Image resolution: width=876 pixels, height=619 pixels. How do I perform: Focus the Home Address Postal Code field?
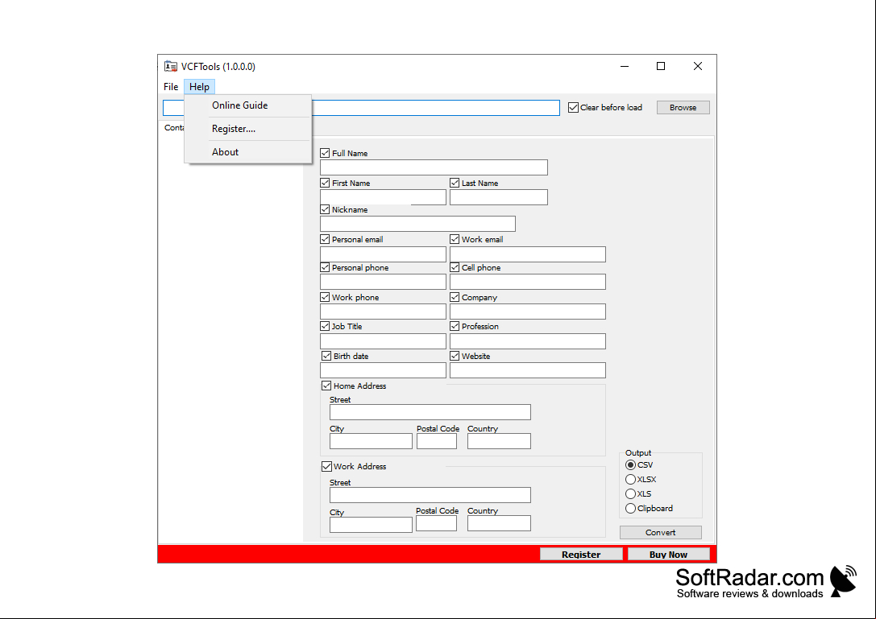coord(436,441)
